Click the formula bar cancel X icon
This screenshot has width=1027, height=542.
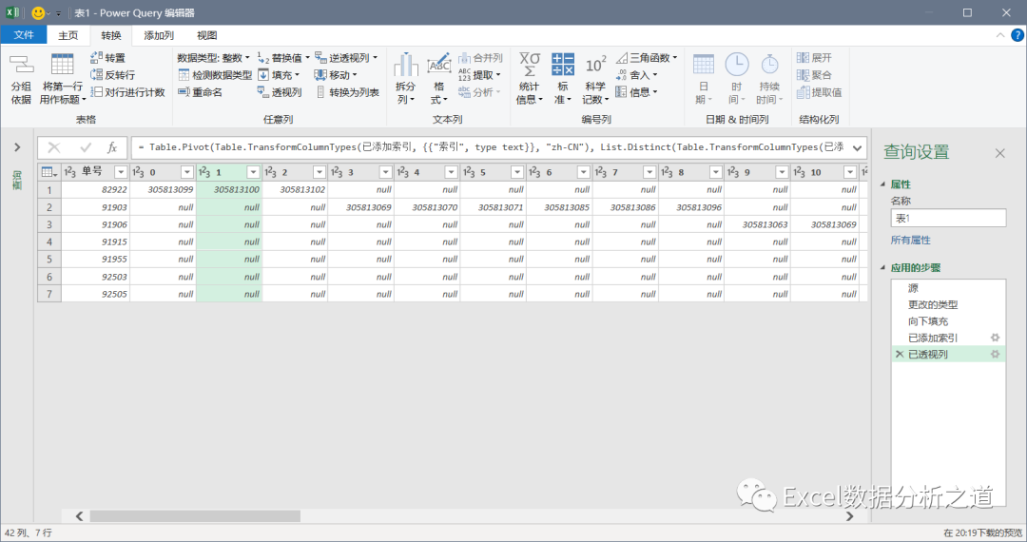coord(54,147)
